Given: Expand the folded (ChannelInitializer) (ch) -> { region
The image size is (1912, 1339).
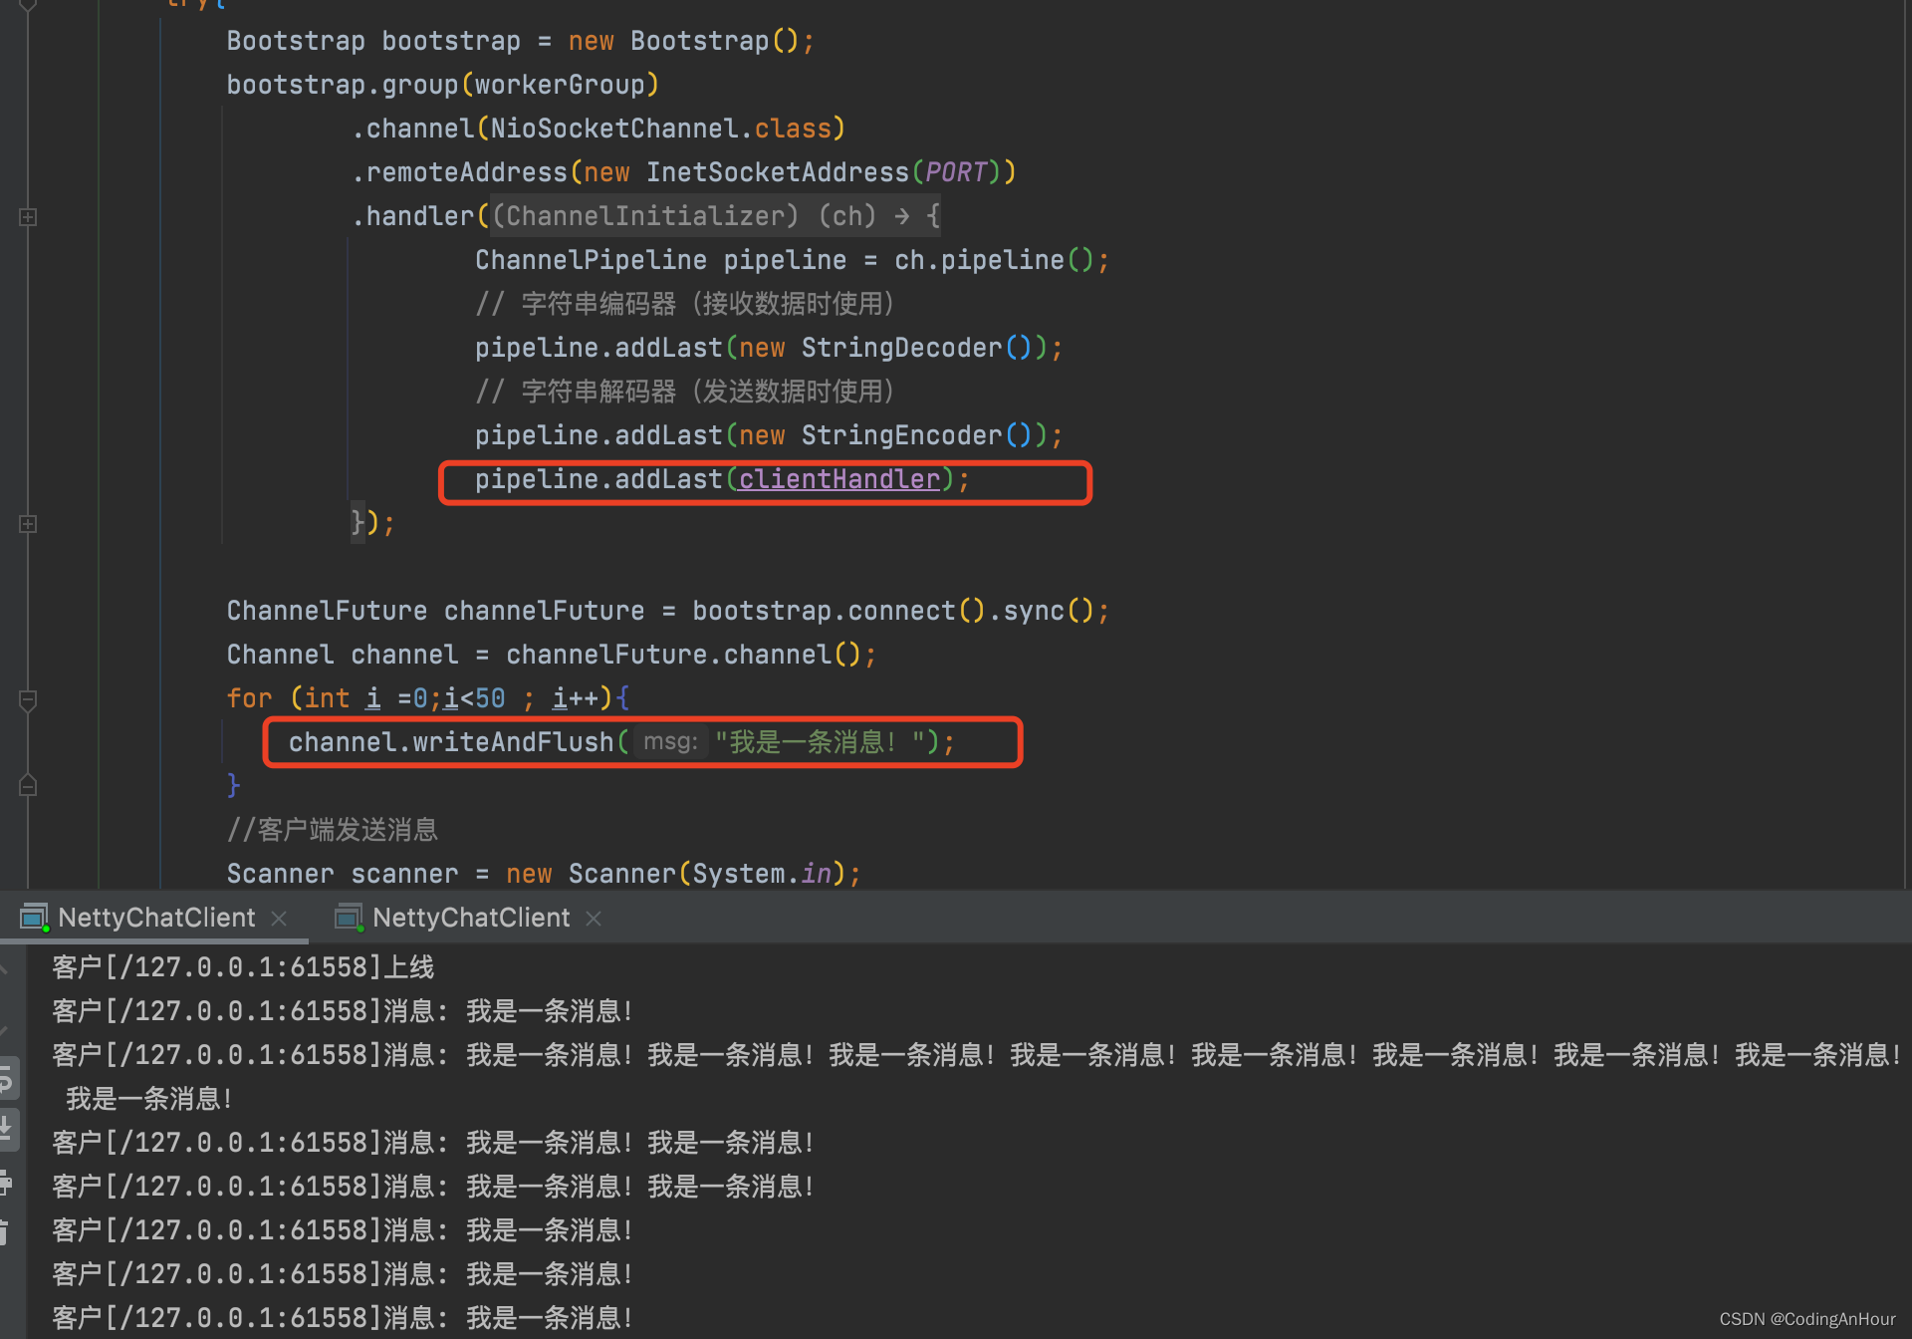Looking at the screenshot, I should 715,216.
